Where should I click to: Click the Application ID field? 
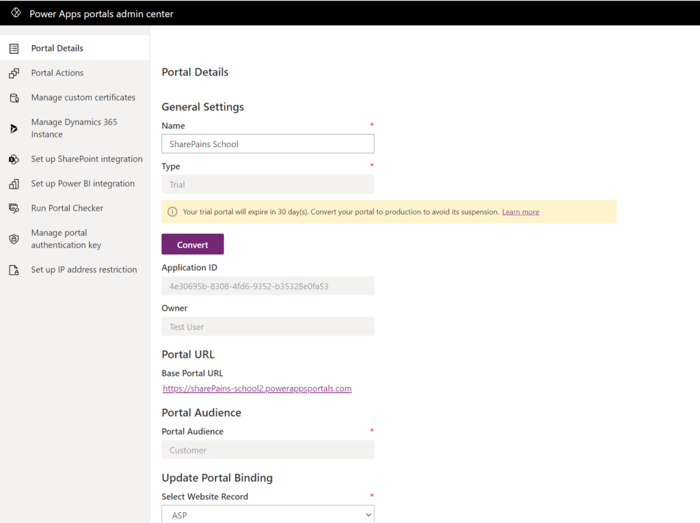pos(268,286)
